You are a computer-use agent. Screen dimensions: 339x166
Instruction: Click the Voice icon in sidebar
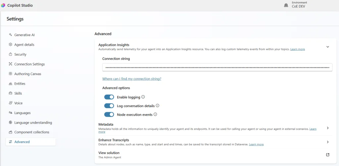click(10, 103)
